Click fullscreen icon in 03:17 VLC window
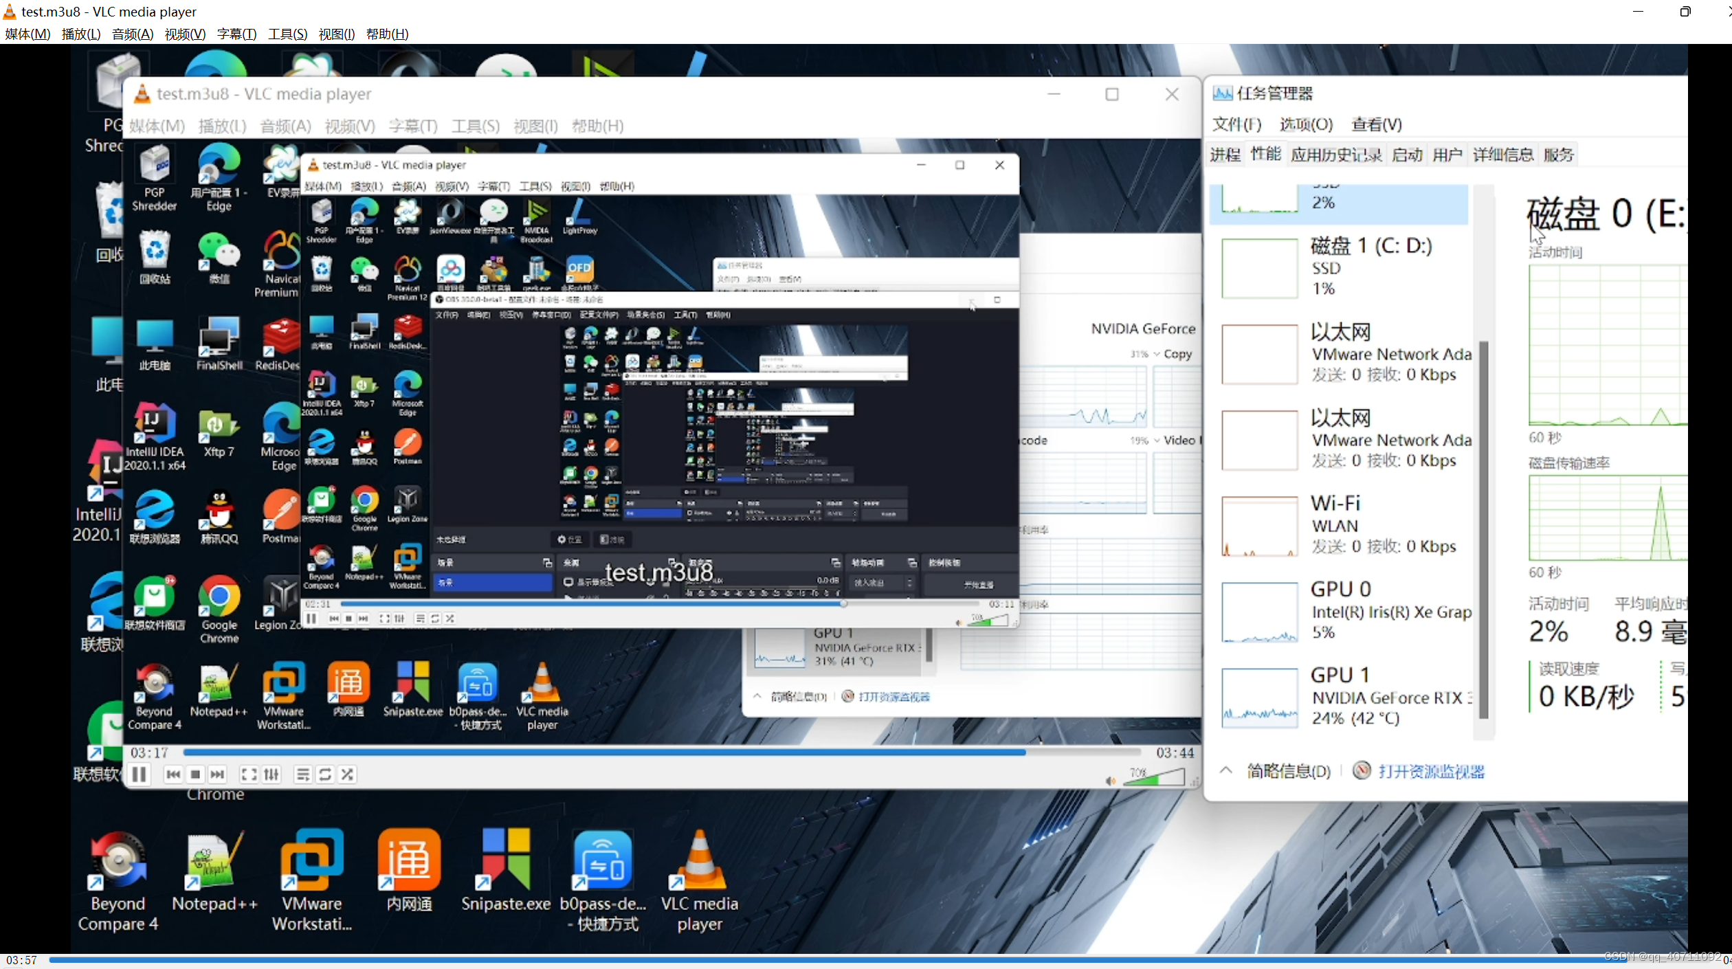 tap(249, 775)
